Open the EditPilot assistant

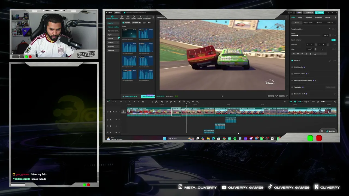[331, 131]
